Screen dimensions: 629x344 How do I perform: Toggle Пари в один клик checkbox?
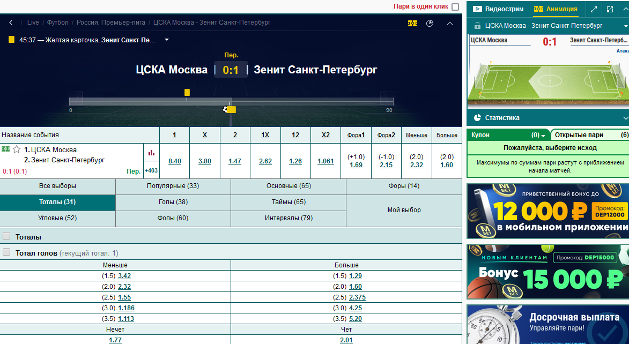pyautogui.click(x=455, y=7)
